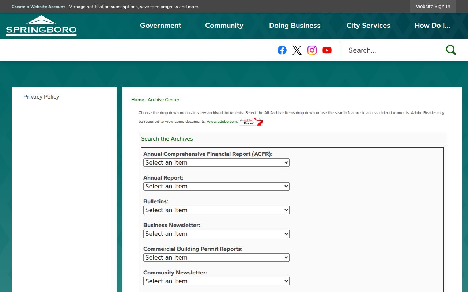The width and height of the screenshot is (468, 292).
Task: Open the Doing Business menu
Action: coord(295,26)
